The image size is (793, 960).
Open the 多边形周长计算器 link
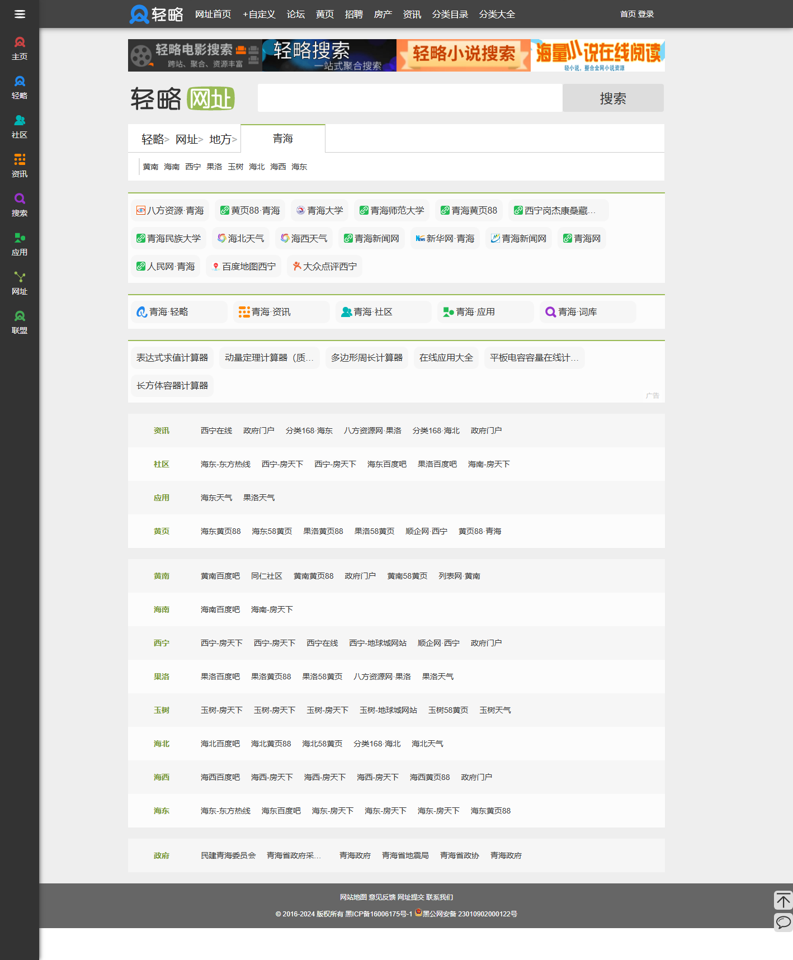pos(366,357)
